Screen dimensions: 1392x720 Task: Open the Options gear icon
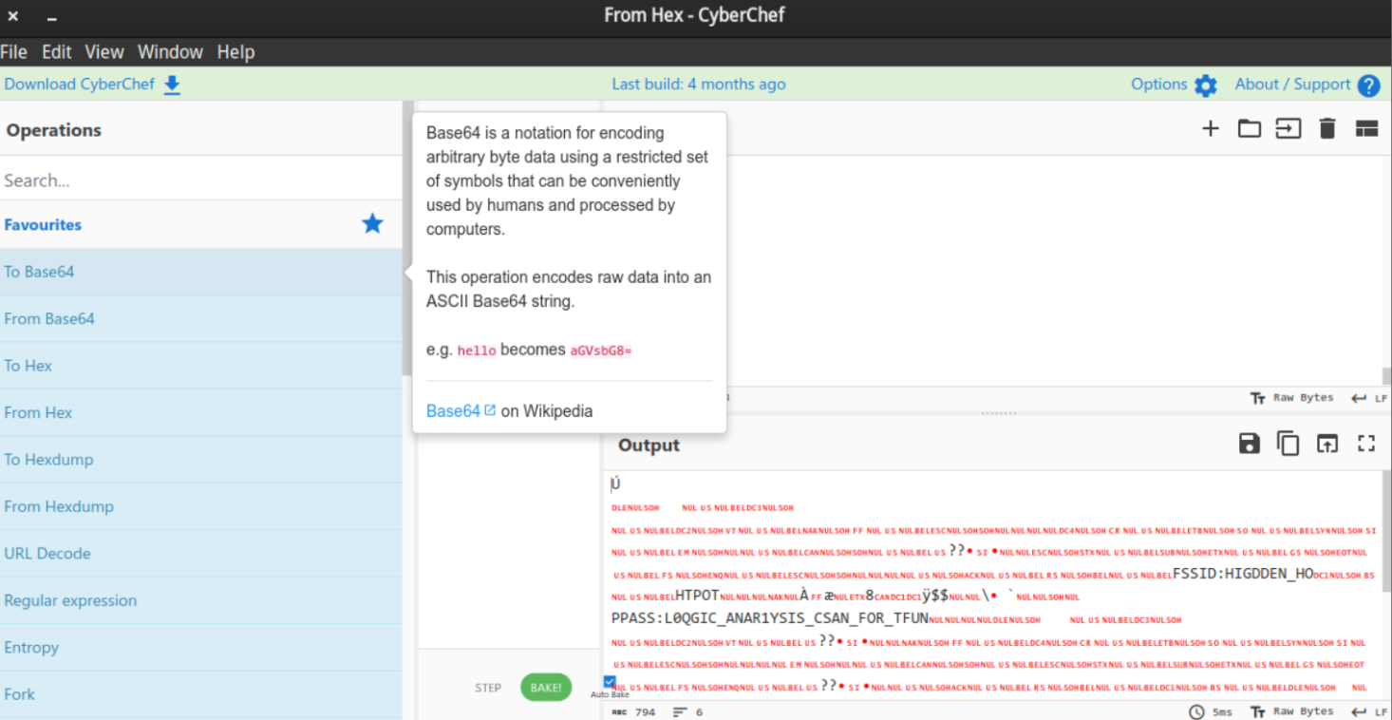tap(1205, 85)
